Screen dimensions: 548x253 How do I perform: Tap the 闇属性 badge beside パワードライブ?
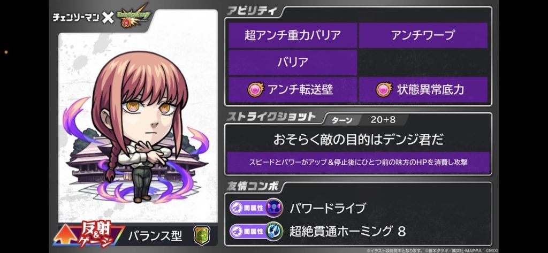tap(247, 208)
